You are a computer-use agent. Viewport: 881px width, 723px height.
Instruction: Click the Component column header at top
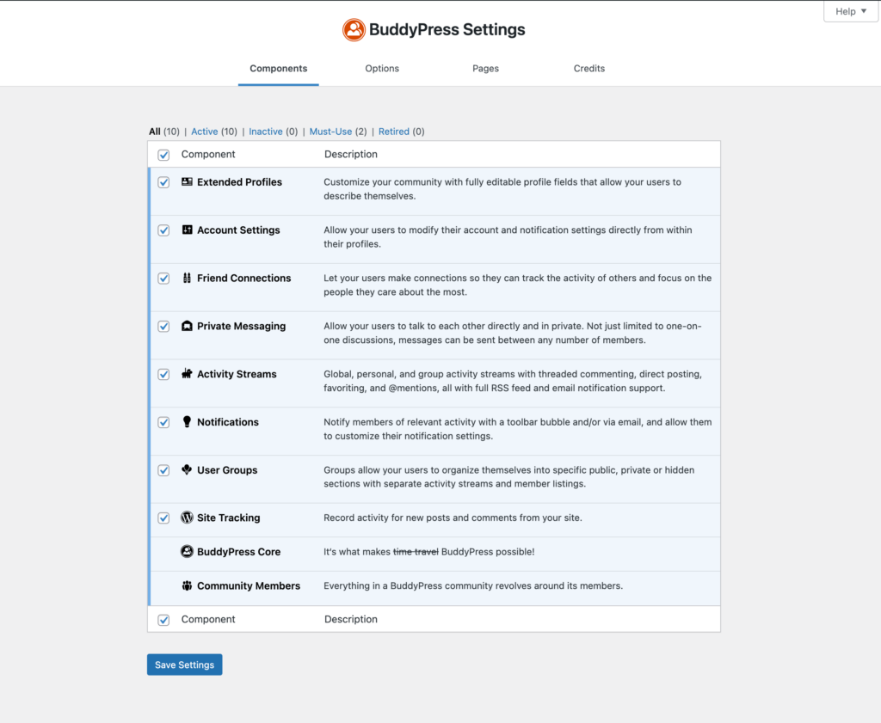pyautogui.click(x=208, y=155)
